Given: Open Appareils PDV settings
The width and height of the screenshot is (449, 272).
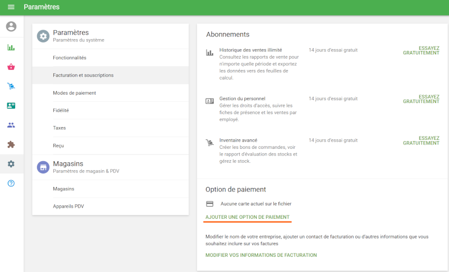Looking at the screenshot, I should [x=68, y=207].
